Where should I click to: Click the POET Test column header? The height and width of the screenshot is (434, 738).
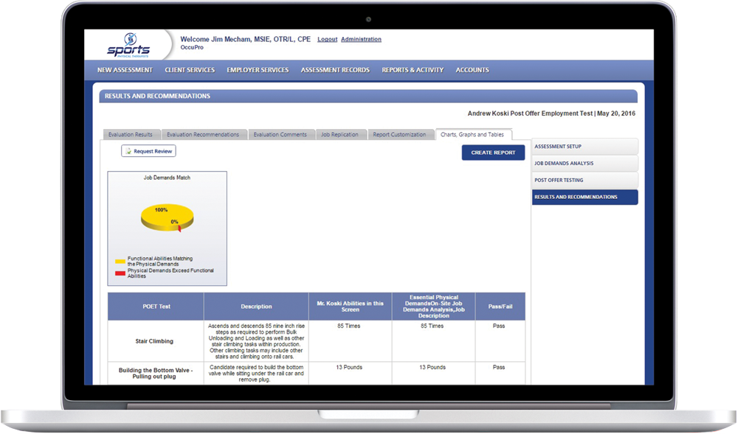coord(156,307)
